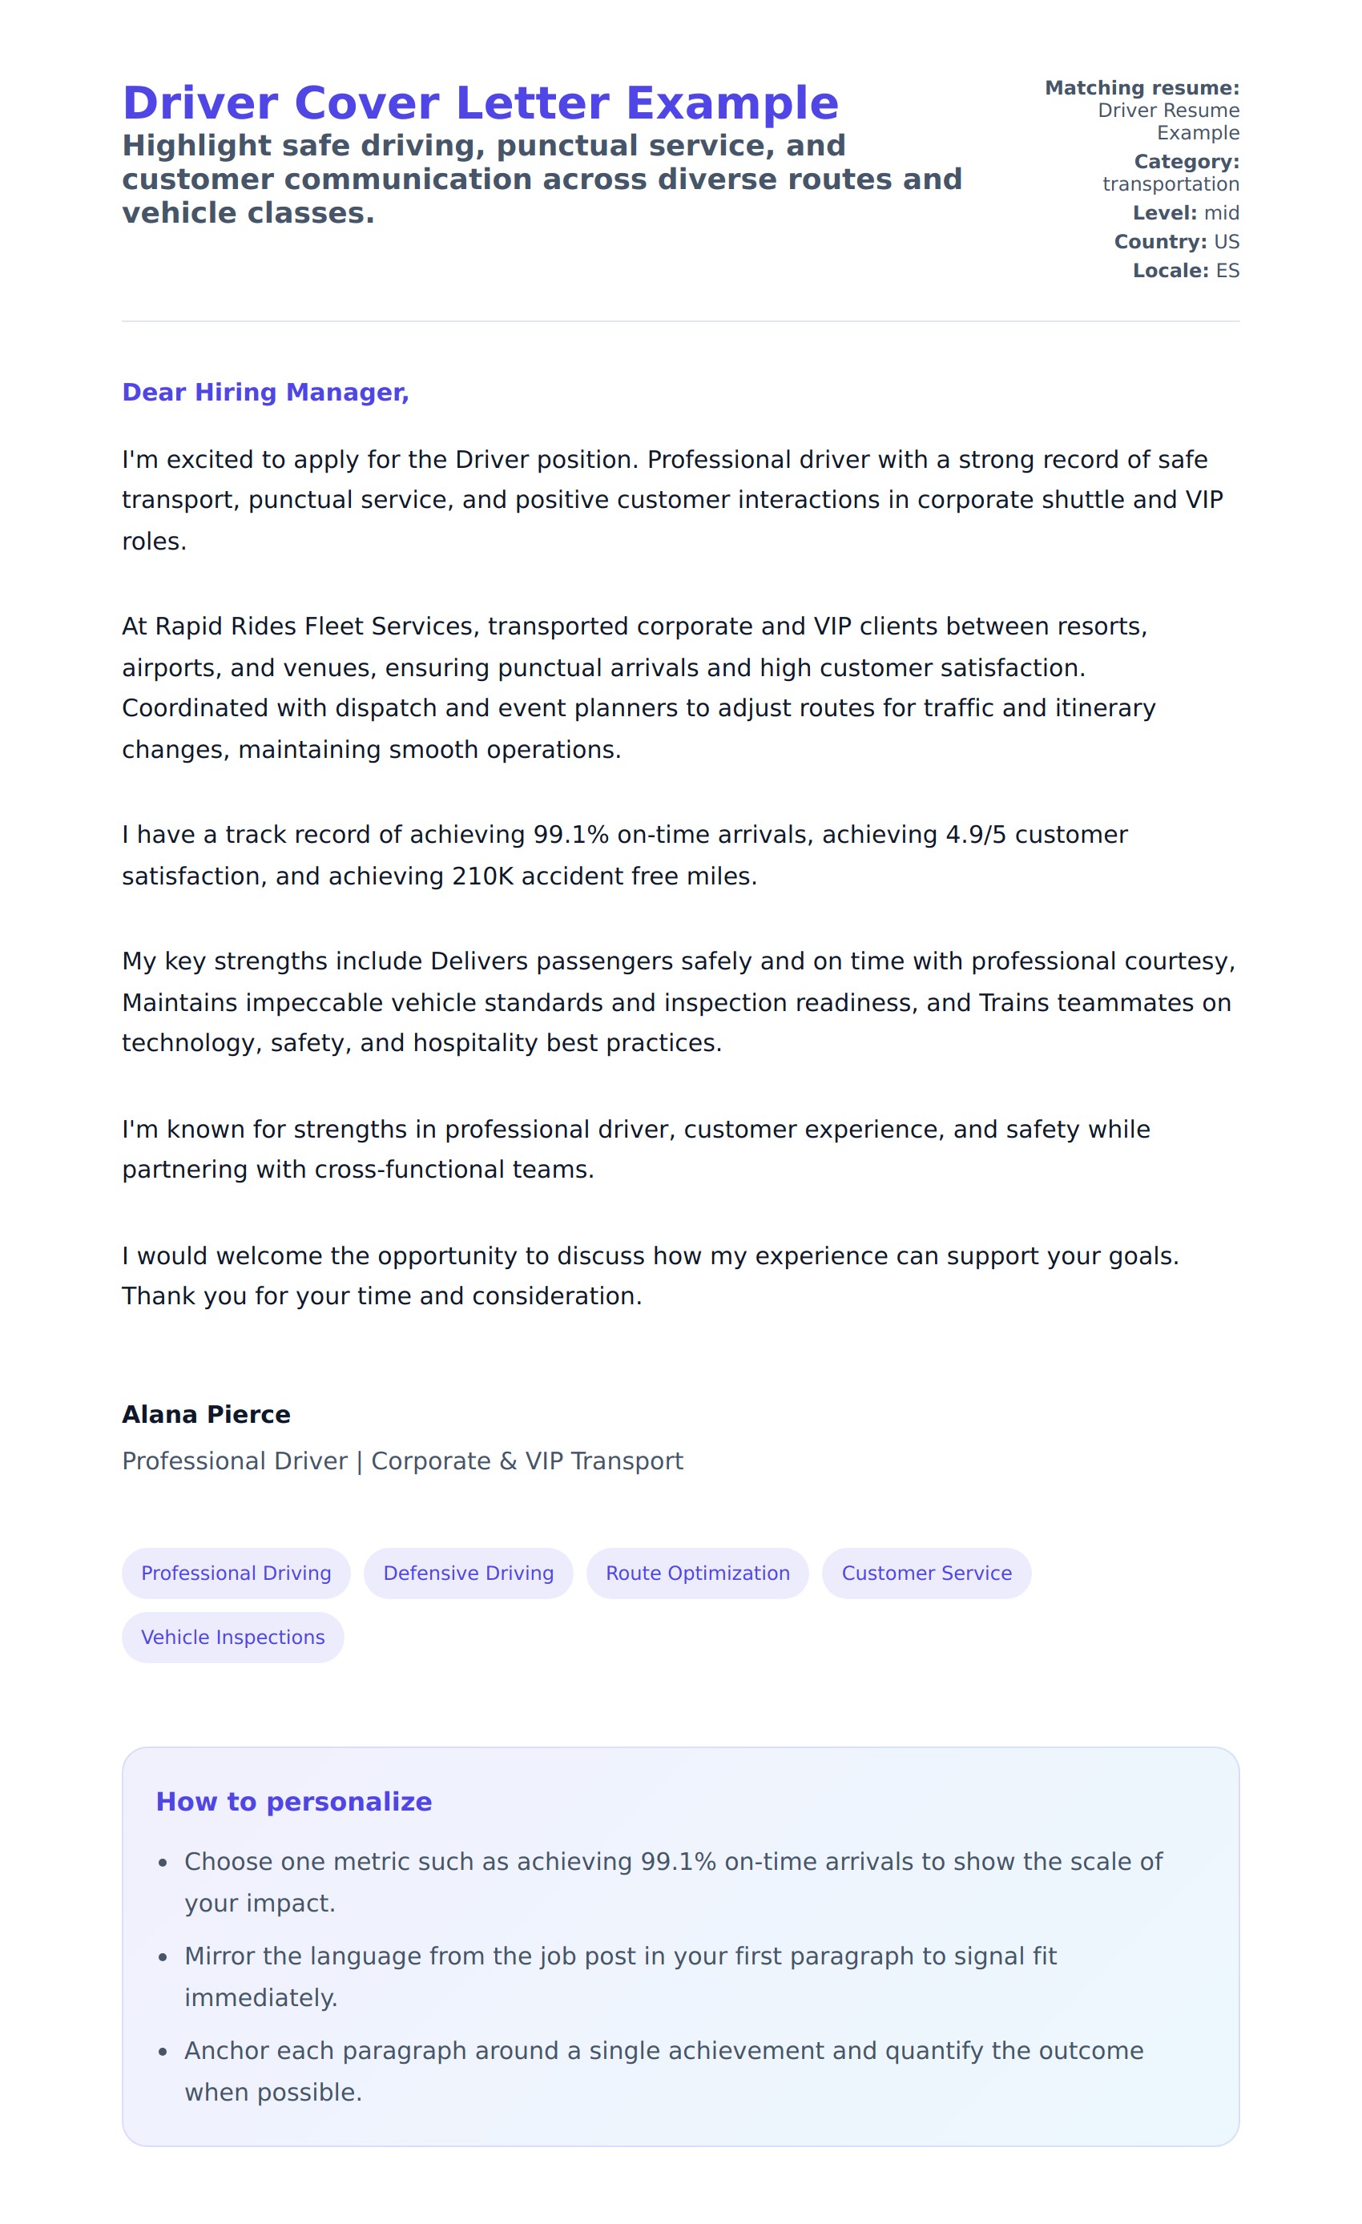Open the Driver Resume Example link
1362x2224 pixels.
(1168, 122)
